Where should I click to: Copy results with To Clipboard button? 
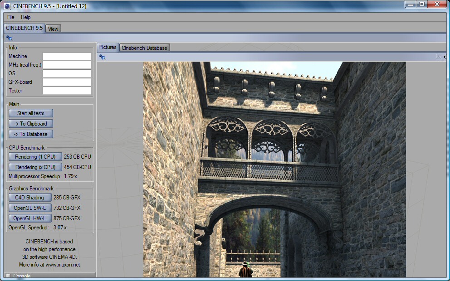(x=31, y=124)
